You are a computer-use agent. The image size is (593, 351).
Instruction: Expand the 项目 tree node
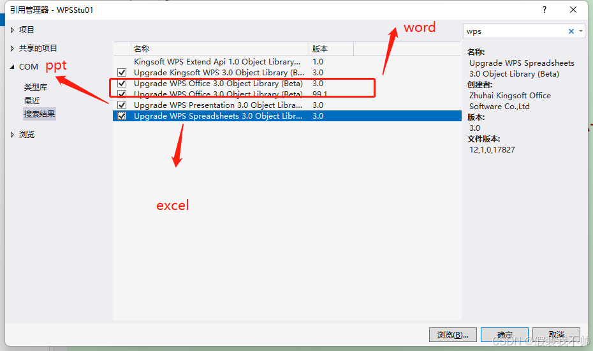12,30
